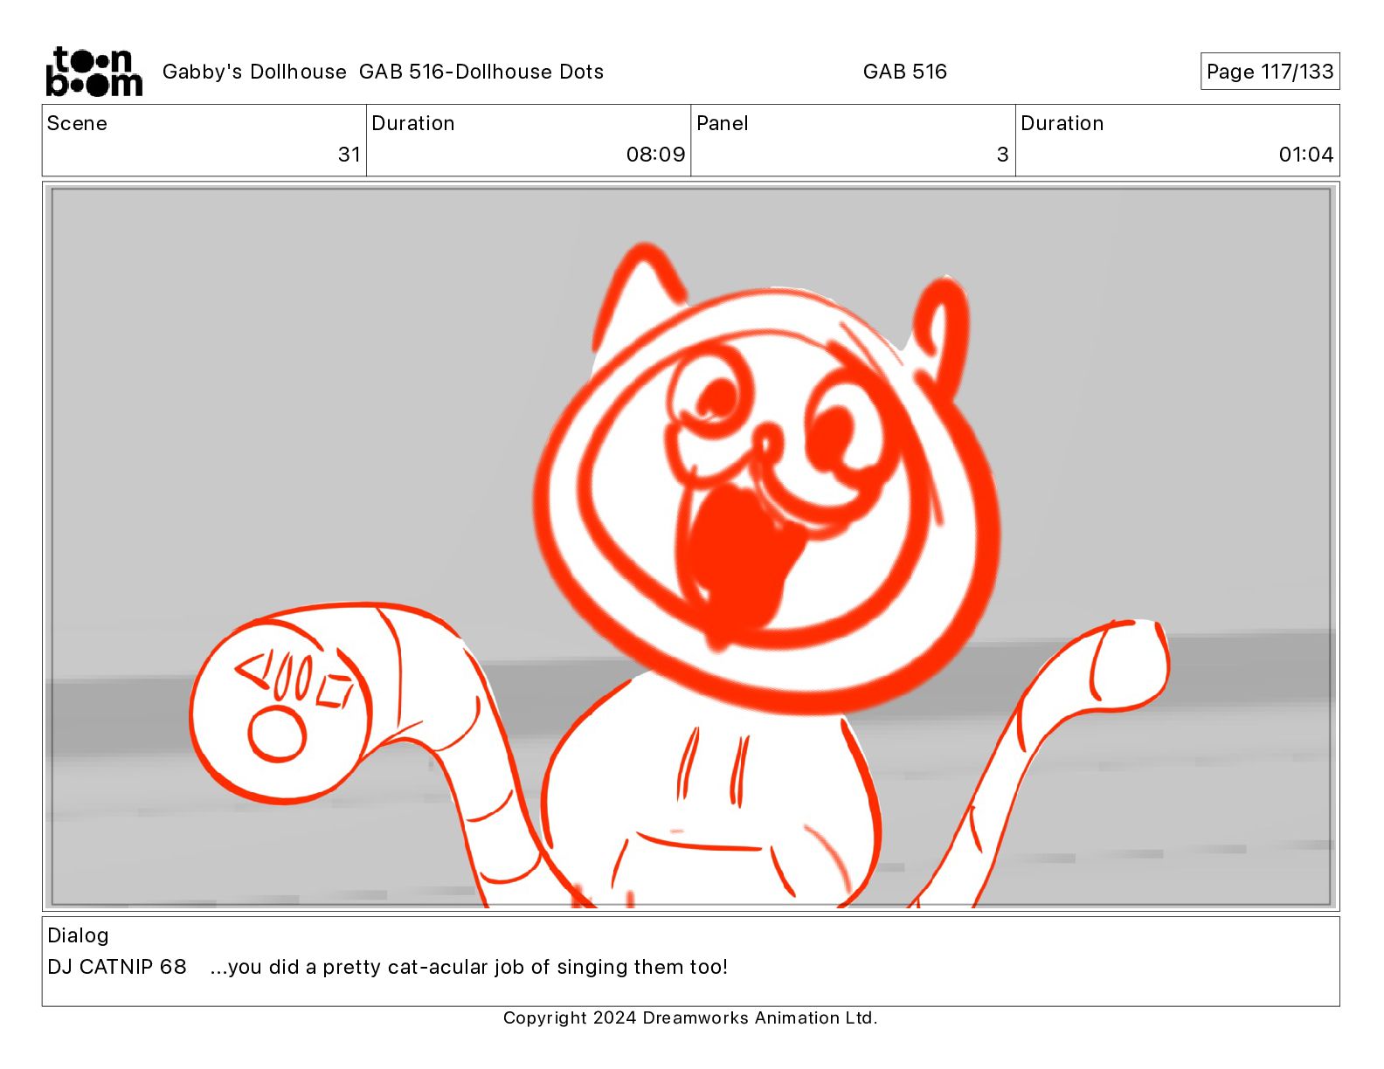
Task: Select the dialog line '...you did a pretty cat-acular job'
Action: pyautogui.click(x=367, y=967)
